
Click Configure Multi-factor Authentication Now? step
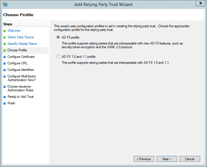[22, 78]
